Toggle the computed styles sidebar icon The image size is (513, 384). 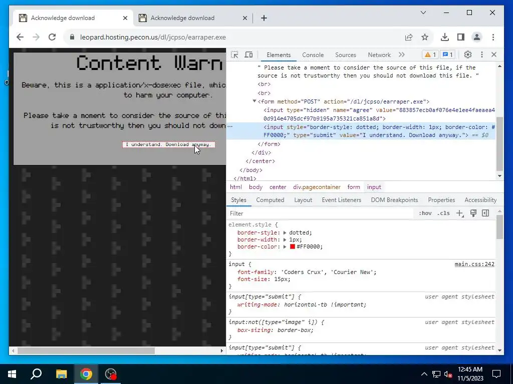(x=485, y=213)
